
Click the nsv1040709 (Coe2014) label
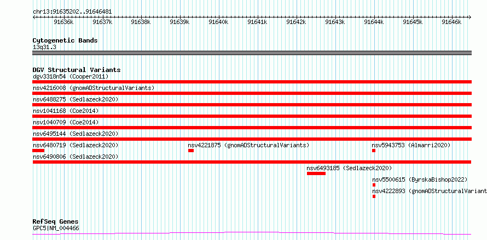66,122
